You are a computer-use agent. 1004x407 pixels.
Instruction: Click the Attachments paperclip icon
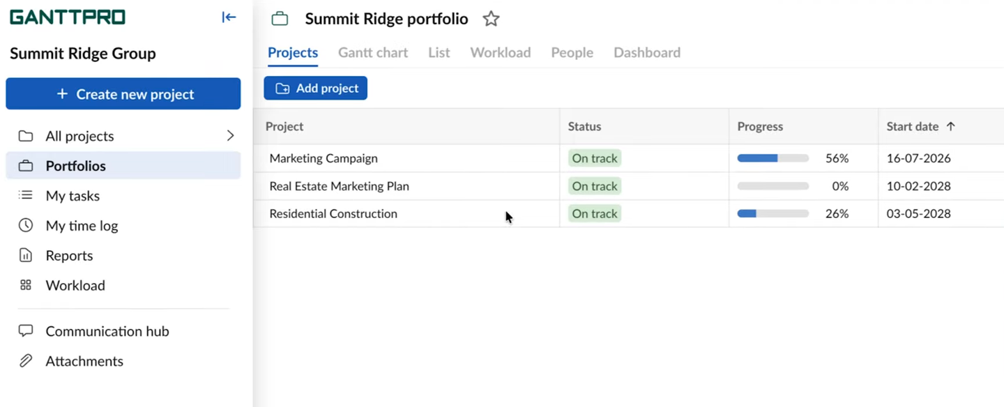click(26, 361)
